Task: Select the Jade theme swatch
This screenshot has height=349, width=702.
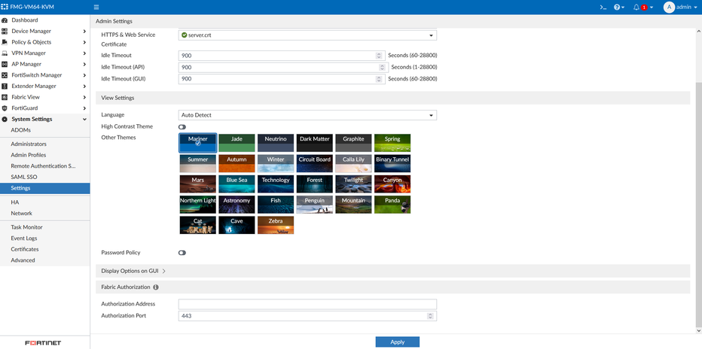Action: pos(237,143)
